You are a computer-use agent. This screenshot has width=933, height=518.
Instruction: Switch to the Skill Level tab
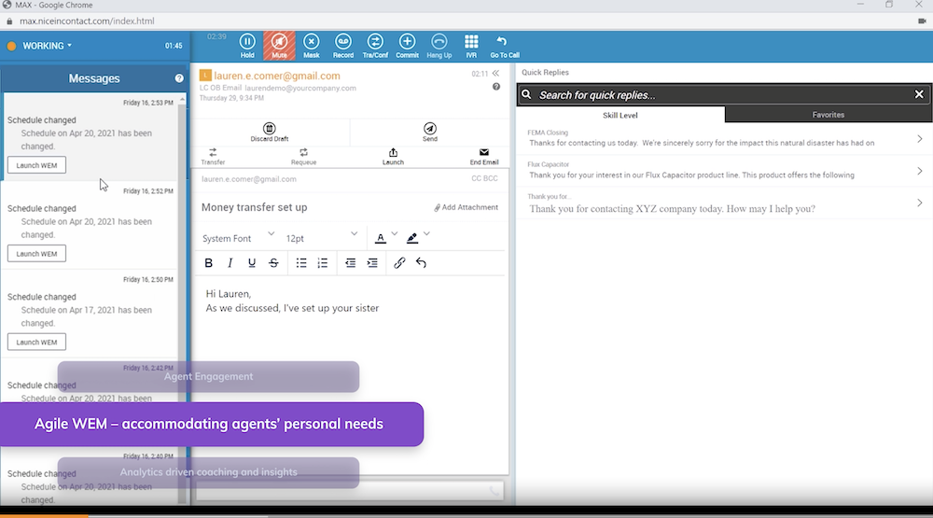tap(620, 115)
